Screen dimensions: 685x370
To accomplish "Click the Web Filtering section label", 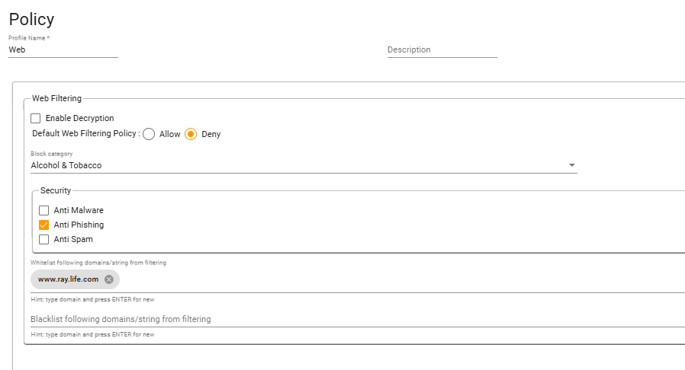I will 56,98.
